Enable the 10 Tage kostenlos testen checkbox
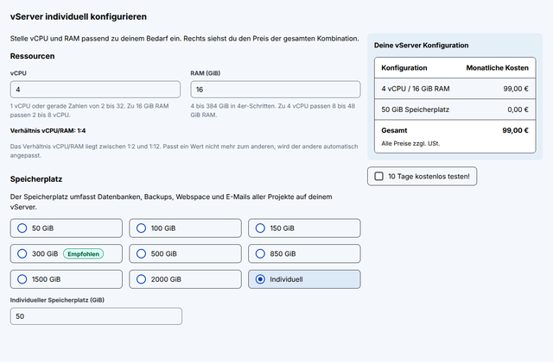Image resolution: width=553 pixels, height=362 pixels. point(378,176)
